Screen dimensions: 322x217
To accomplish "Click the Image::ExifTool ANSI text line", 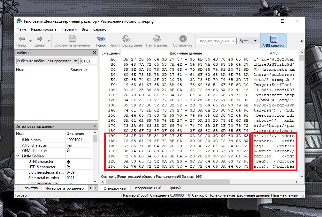I will click(272, 85).
